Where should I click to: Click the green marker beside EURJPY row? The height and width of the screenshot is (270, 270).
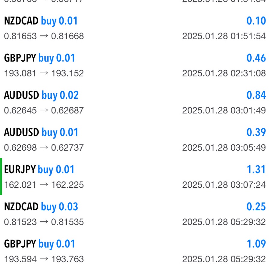click(x=1, y=176)
